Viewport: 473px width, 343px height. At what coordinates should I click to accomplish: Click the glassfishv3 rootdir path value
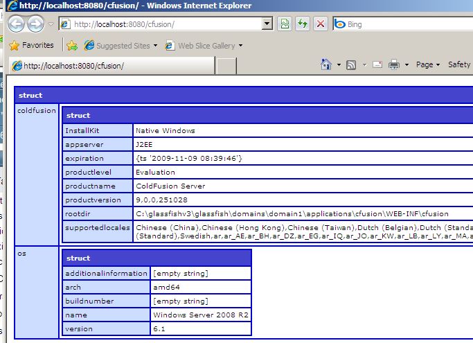click(x=292, y=214)
